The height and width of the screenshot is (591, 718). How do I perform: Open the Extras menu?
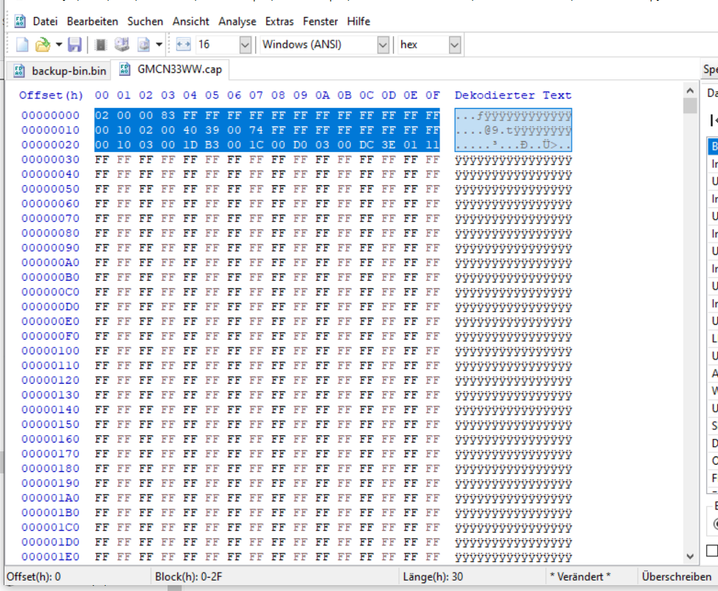click(279, 21)
